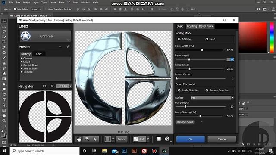Click the Windows search box

[45, 151]
